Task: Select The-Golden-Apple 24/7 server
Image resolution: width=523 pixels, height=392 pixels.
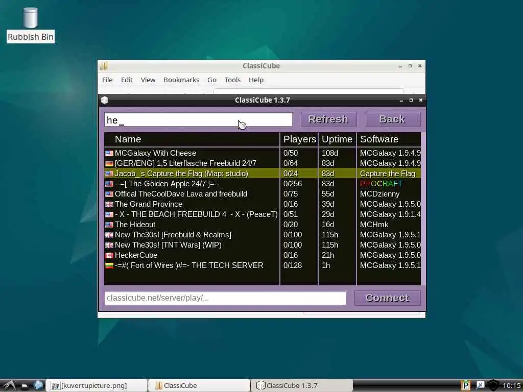Action: (x=263, y=184)
